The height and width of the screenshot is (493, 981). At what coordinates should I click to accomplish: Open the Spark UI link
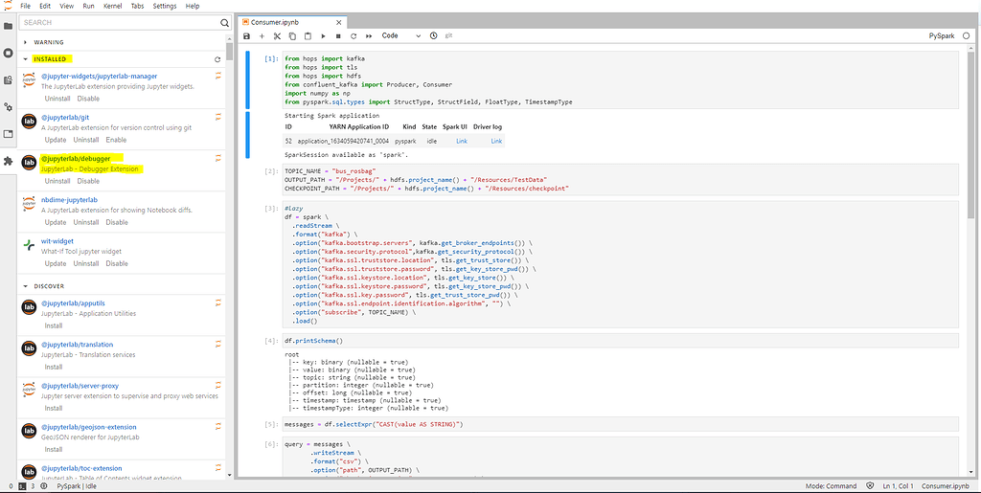(x=461, y=141)
